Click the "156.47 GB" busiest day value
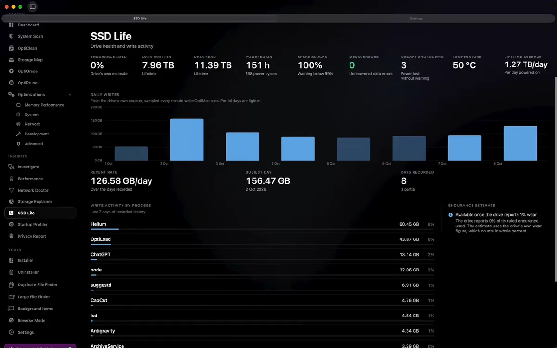The height and width of the screenshot is (348, 557). point(268,181)
